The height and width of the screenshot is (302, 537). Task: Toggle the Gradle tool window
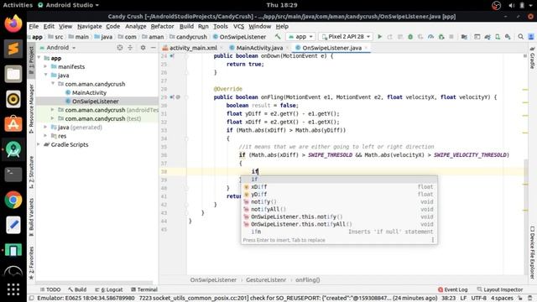pyautogui.click(x=533, y=58)
